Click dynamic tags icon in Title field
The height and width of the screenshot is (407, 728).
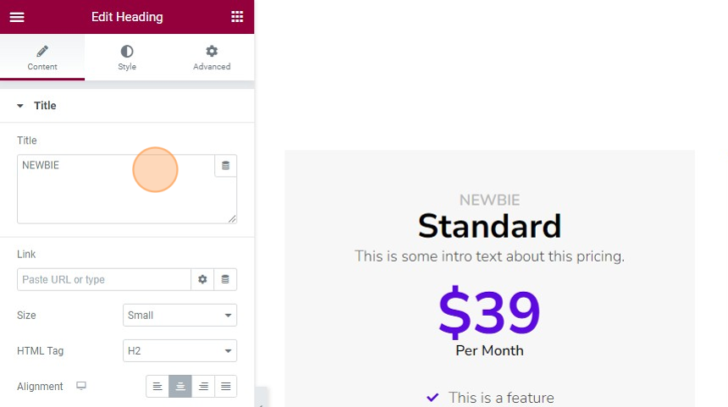tap(226, 166)
